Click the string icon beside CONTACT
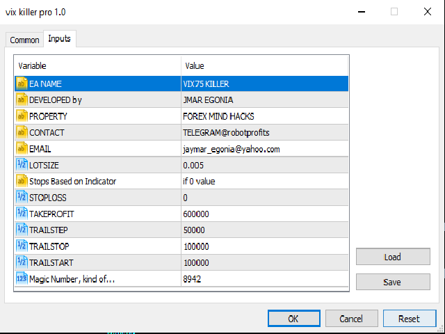 click(x=22, y=133)
